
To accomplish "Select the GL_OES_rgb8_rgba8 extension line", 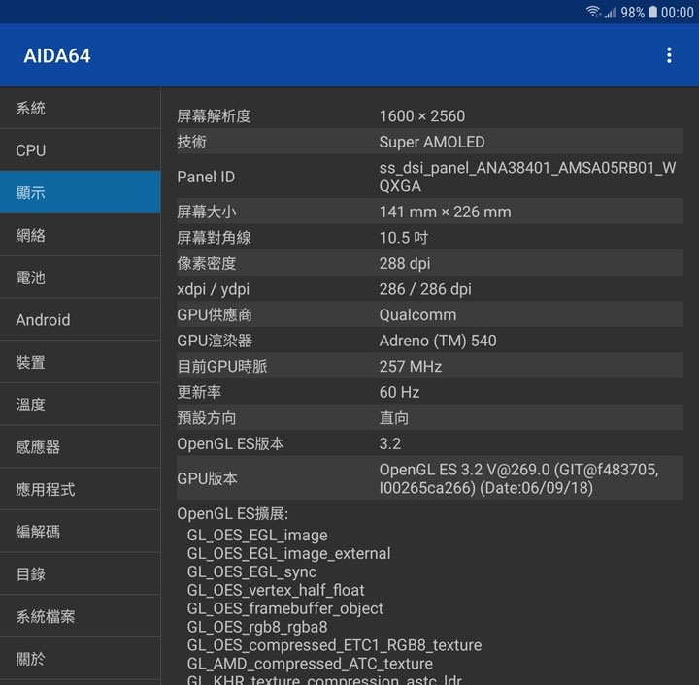I will click(257, 627).
